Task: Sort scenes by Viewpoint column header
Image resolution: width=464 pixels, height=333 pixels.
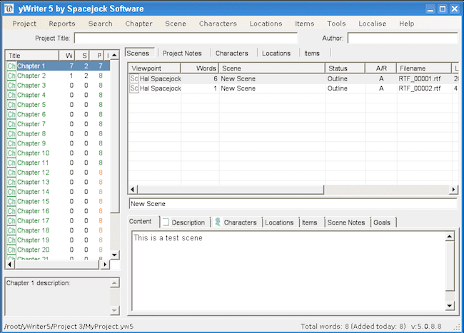Action: pyautogui.click(x=155, y=68)
